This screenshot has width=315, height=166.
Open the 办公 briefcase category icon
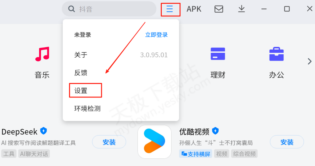coord(276,54)
